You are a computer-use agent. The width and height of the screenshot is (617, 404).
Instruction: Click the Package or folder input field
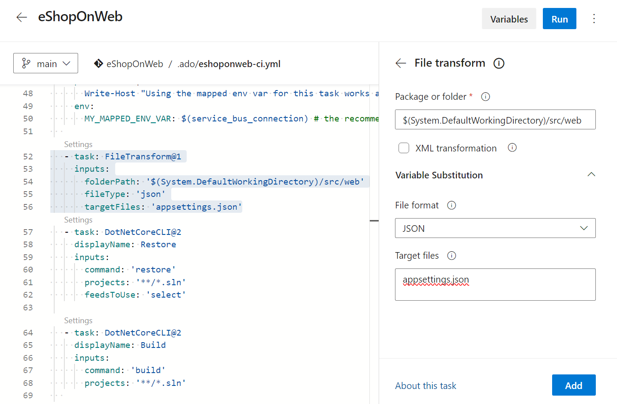point(495,120)
